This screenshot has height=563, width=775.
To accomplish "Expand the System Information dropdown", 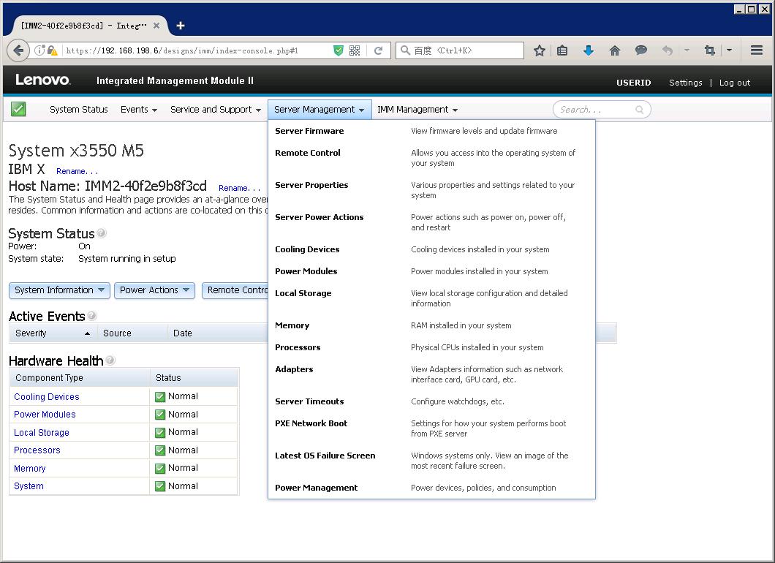I will click(x=60, y=290).
